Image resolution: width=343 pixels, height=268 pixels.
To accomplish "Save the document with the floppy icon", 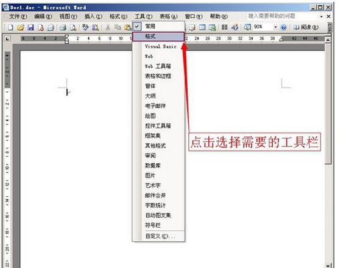I will click(x=30, y=27).
